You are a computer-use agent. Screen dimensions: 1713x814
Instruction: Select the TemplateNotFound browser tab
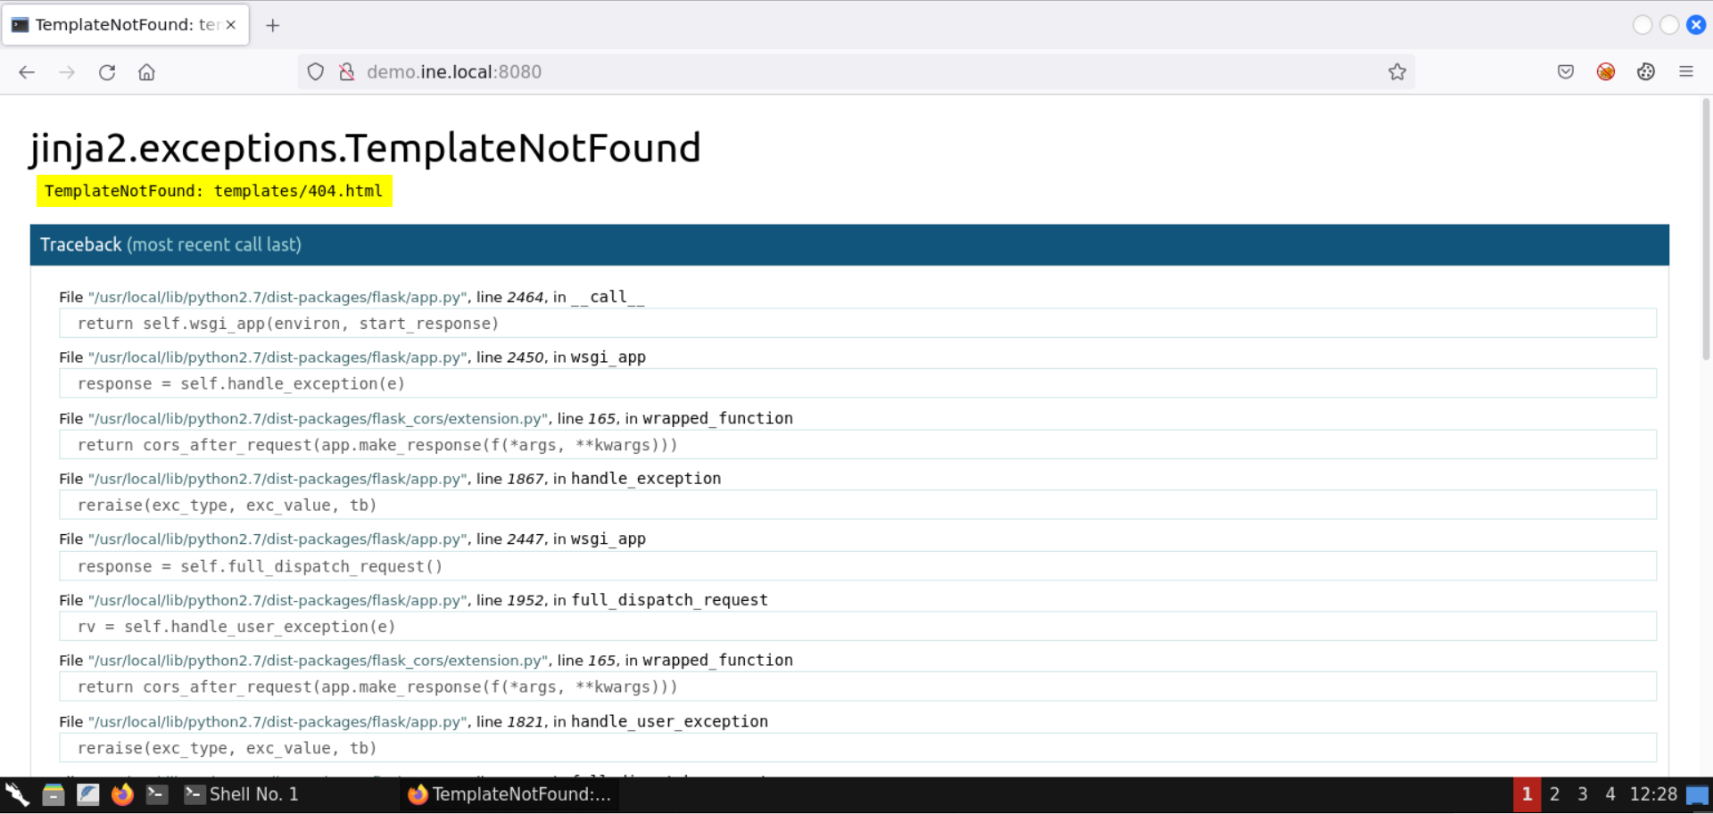(116, 25)
